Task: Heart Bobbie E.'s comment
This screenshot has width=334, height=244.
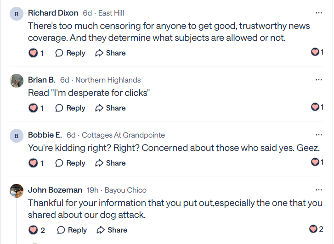Action: tap(33, 163)
